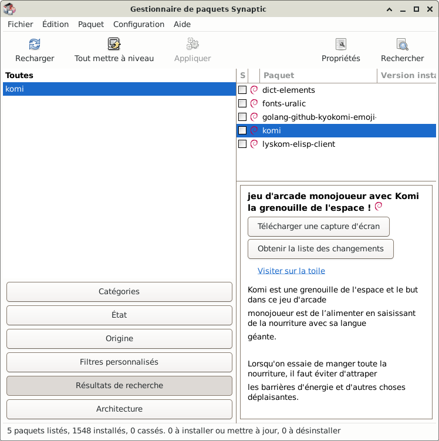The width and height of the screenshot is (439, 441).
Task: Click the Rechercher magnifier icon
Action: [x=402, y=44]
